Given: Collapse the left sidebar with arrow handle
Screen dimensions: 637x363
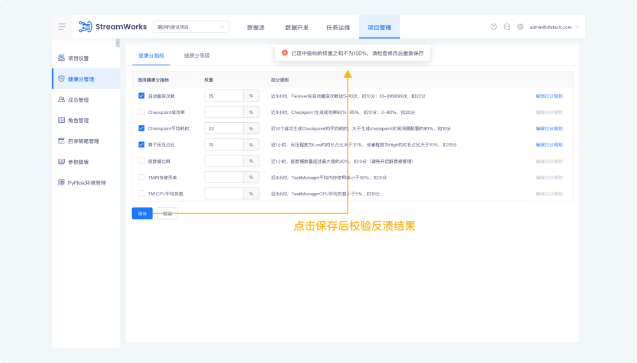Looking at the screenshot, I should click(x=117, y=43).
